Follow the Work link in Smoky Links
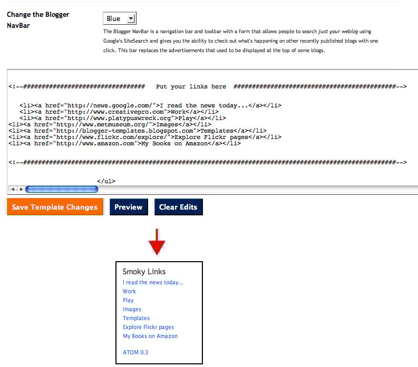 click(x=129, y=291)
